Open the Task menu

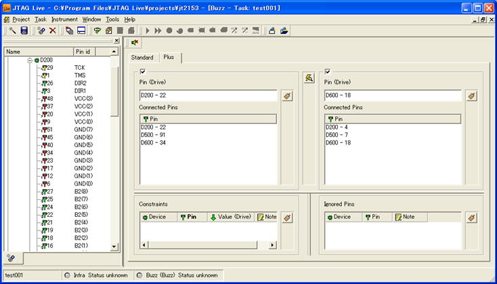click(41, 20)
